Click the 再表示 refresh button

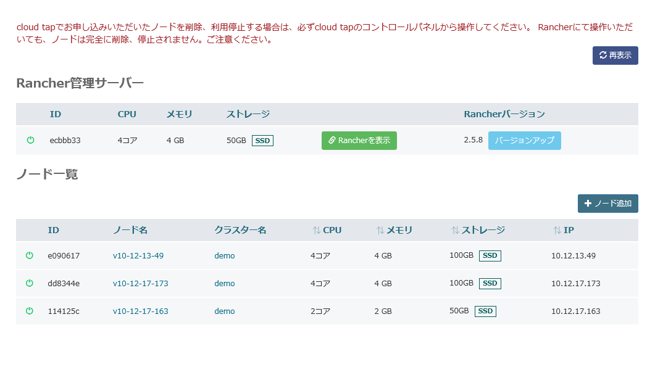point(615,56)
